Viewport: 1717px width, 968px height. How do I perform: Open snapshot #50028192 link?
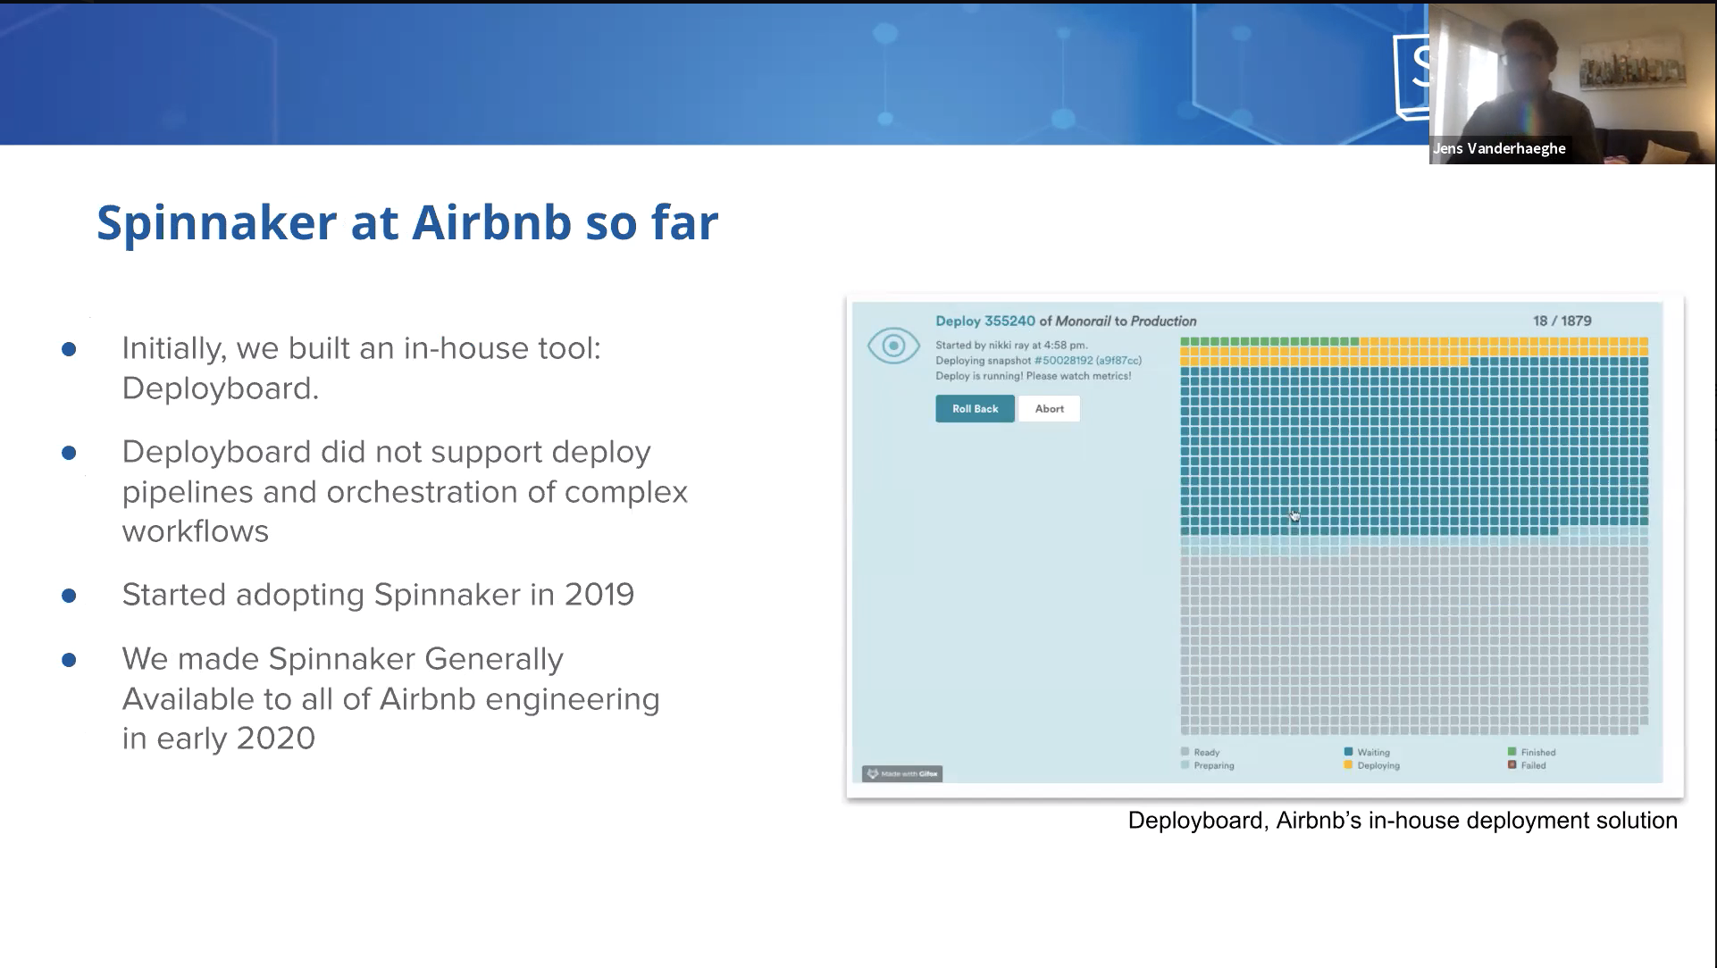point(1087,361)
